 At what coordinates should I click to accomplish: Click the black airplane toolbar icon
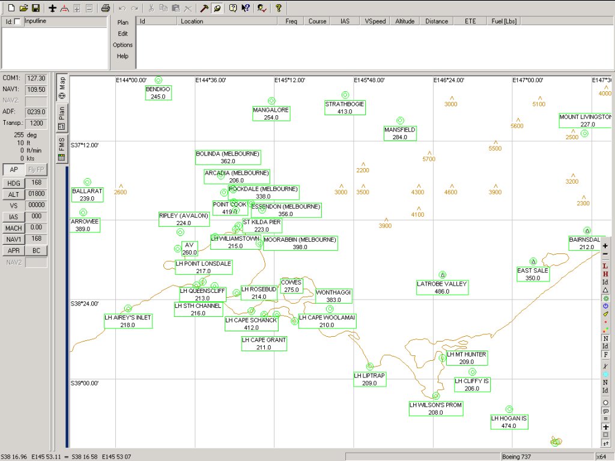[52, 8]
